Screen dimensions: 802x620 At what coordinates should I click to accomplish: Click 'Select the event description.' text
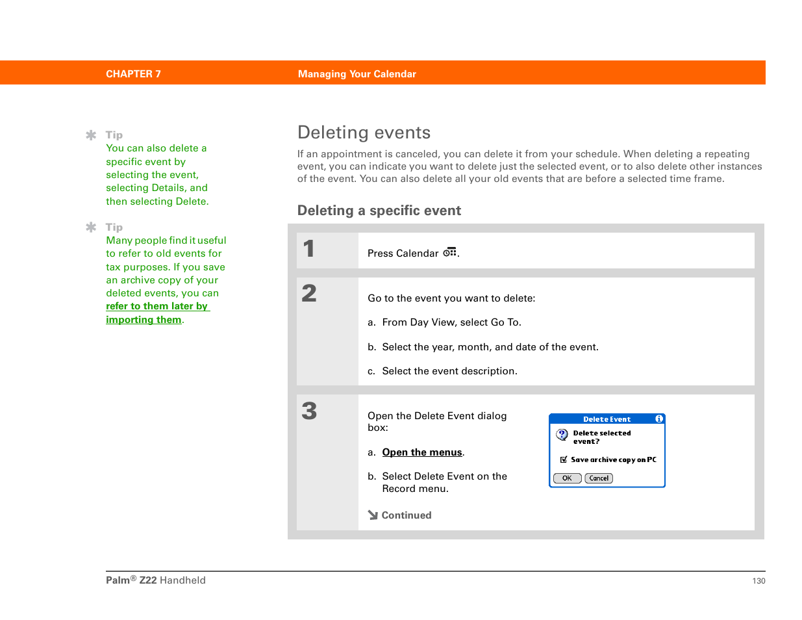[x=449, y=371]
